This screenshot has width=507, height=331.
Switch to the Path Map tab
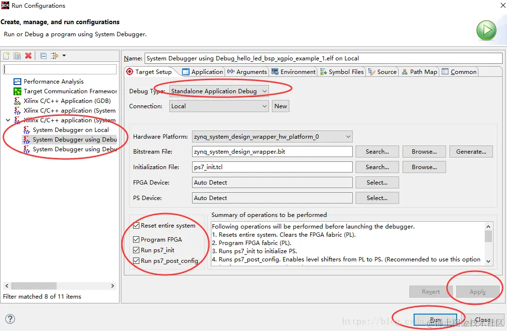(x=419, y=72)
